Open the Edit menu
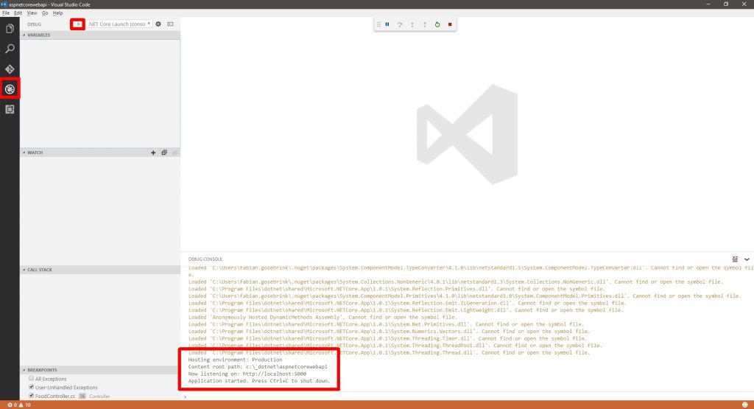The width and height of the screenshot is (754, 409). (x=18, y=13)
